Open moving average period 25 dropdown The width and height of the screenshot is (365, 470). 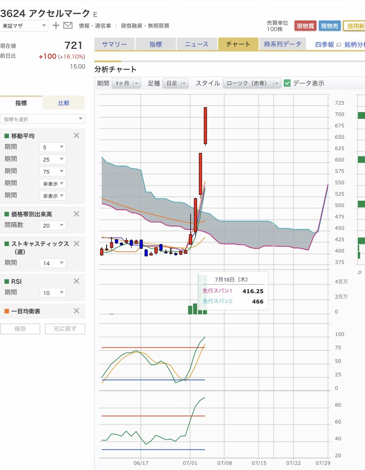tap(53, 159)
